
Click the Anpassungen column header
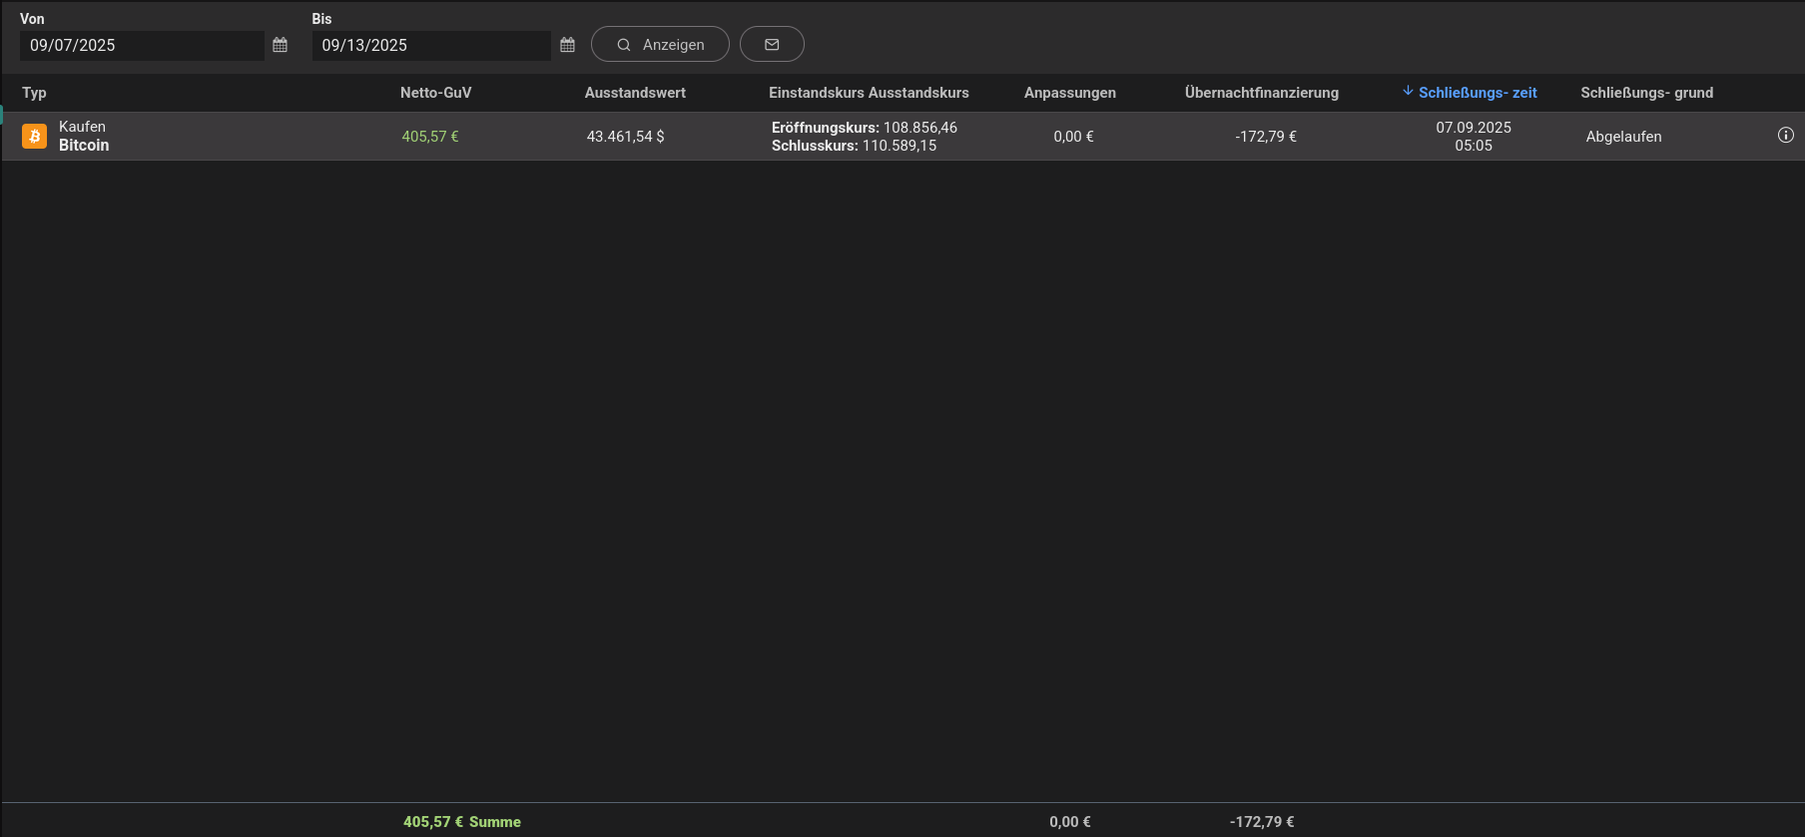1069,93
